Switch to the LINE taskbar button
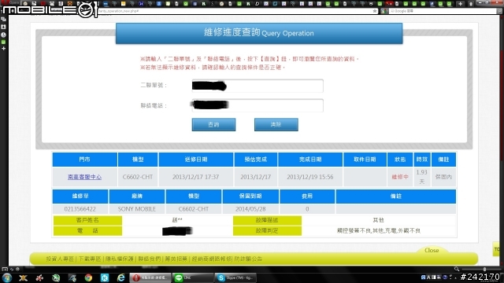The image size is (504, 283). point(192,277)
